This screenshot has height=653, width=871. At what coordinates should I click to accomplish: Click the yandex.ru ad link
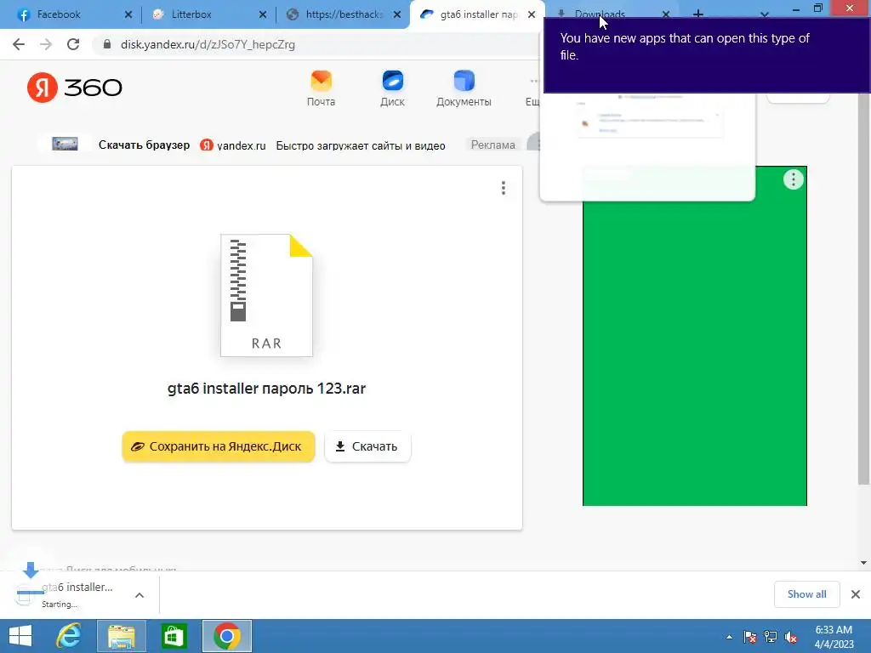241,145
